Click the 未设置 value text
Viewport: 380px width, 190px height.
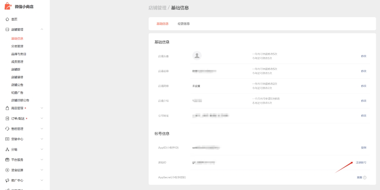point(196,86)
